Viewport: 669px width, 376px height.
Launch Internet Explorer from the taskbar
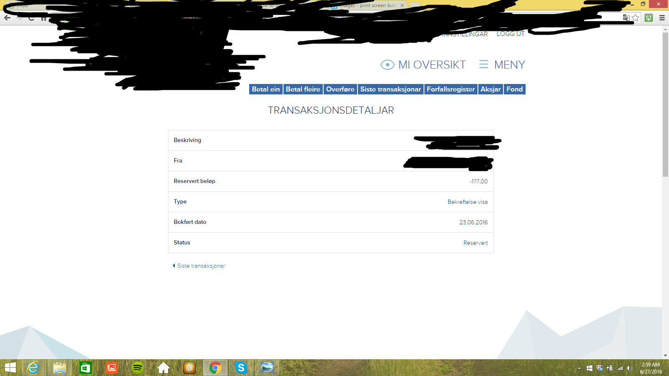[33, 368]
